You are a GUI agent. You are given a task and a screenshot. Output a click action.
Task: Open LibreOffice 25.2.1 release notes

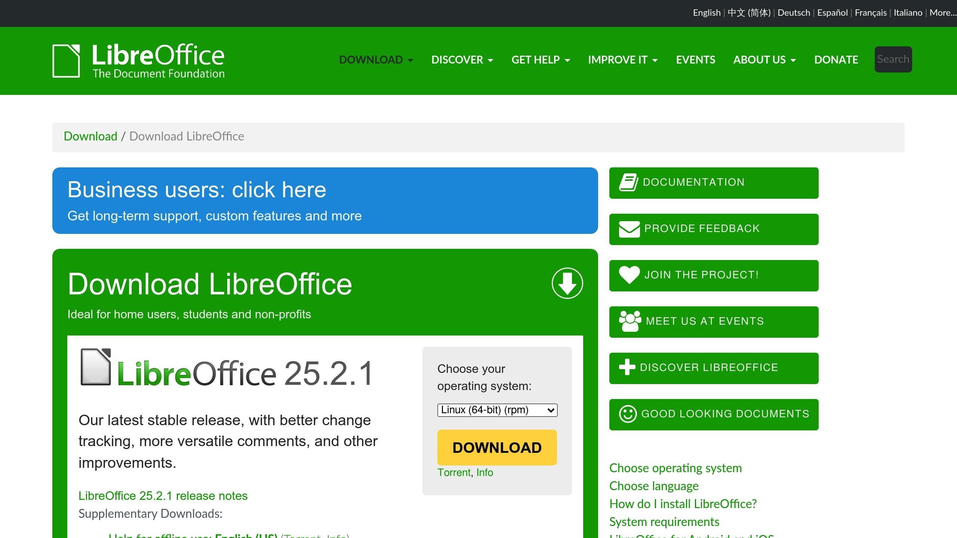[163, 496]
